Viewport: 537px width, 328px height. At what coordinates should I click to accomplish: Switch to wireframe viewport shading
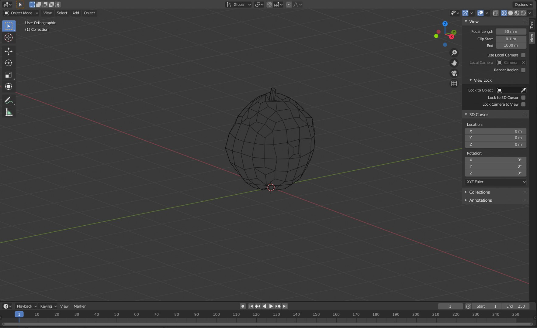[x=504, y=13]
